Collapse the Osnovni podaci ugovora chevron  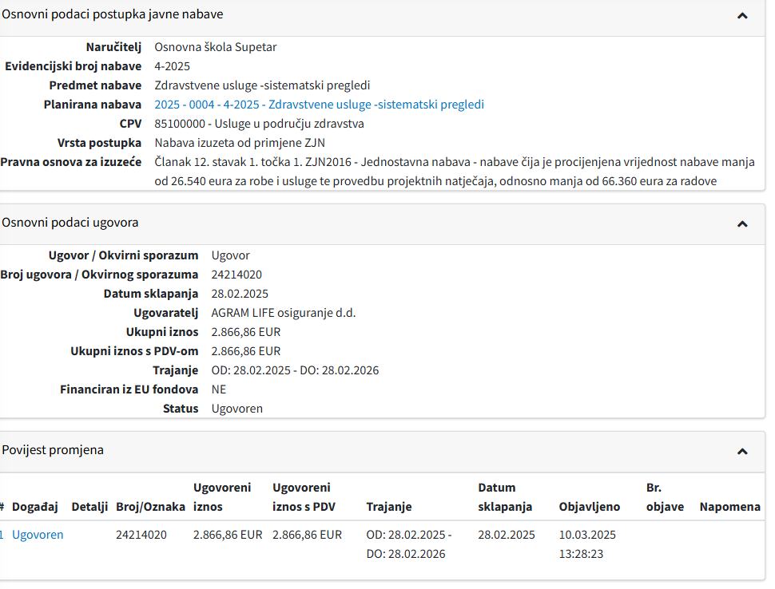(742, 224)
